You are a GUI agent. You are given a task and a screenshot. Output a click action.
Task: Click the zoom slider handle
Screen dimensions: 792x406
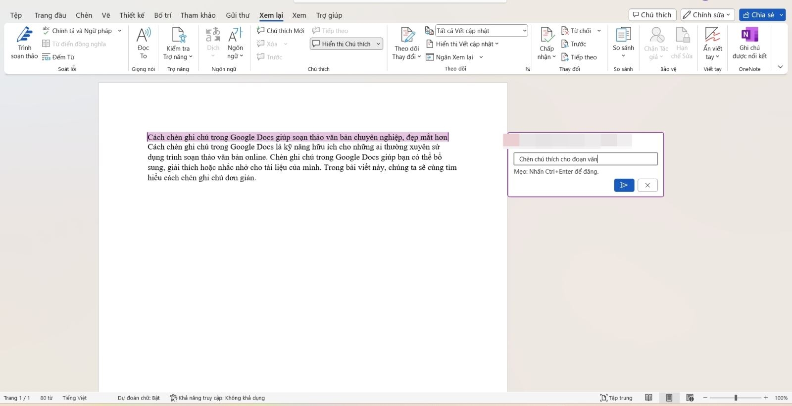pyautogui.click(x=736, y=398)
